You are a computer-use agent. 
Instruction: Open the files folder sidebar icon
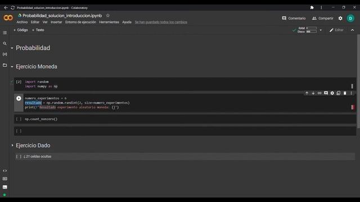[x=4, y=65]
